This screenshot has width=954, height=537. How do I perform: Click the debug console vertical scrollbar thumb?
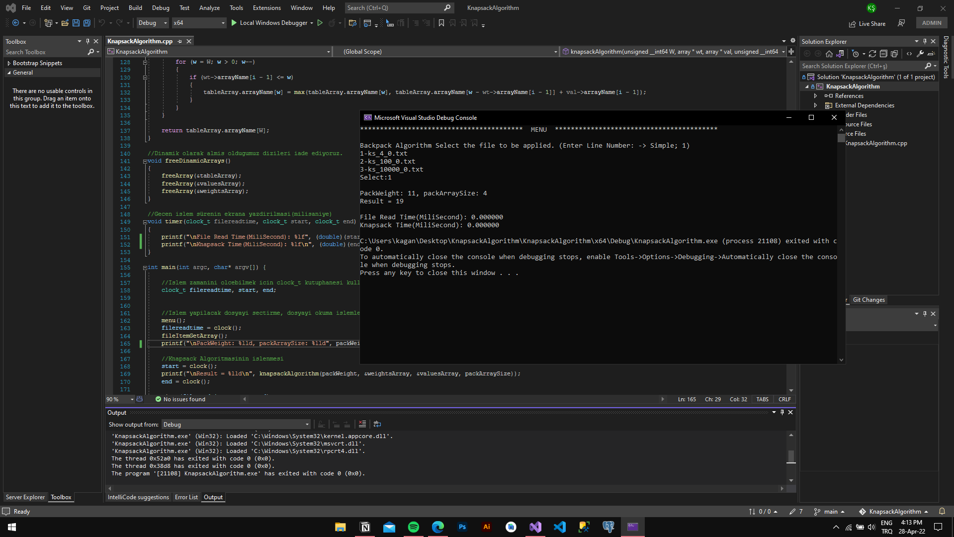841,138
